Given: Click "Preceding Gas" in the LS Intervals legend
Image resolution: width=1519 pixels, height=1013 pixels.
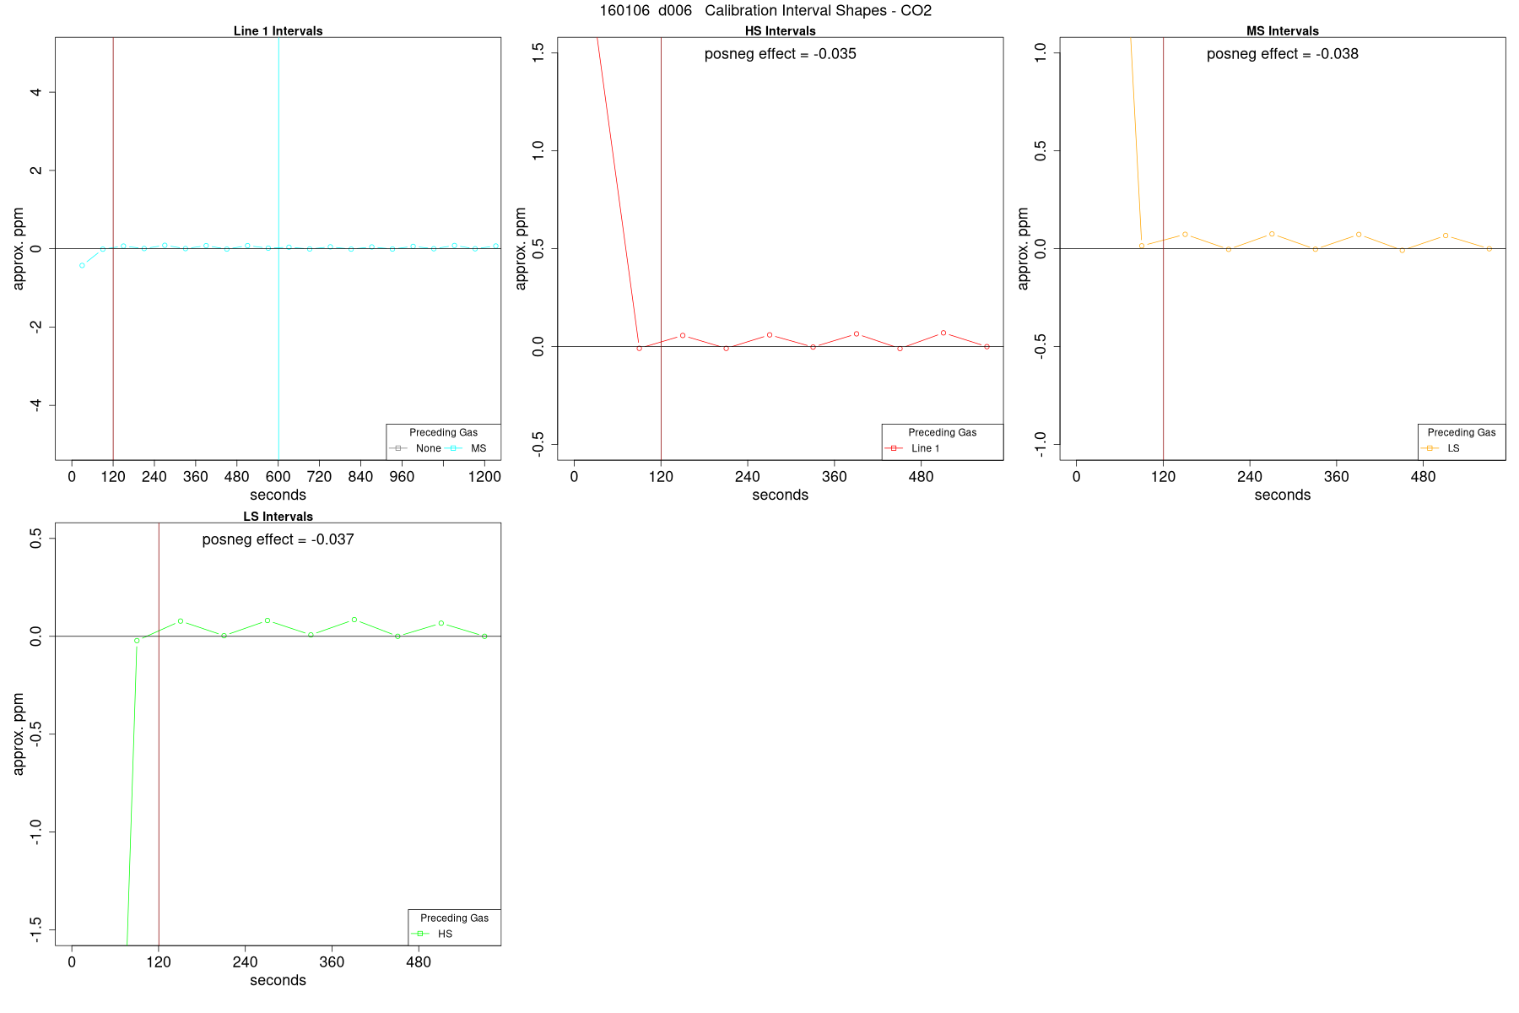Looking at the screenshot, I should pyautogui.click(x=454, y=918).
